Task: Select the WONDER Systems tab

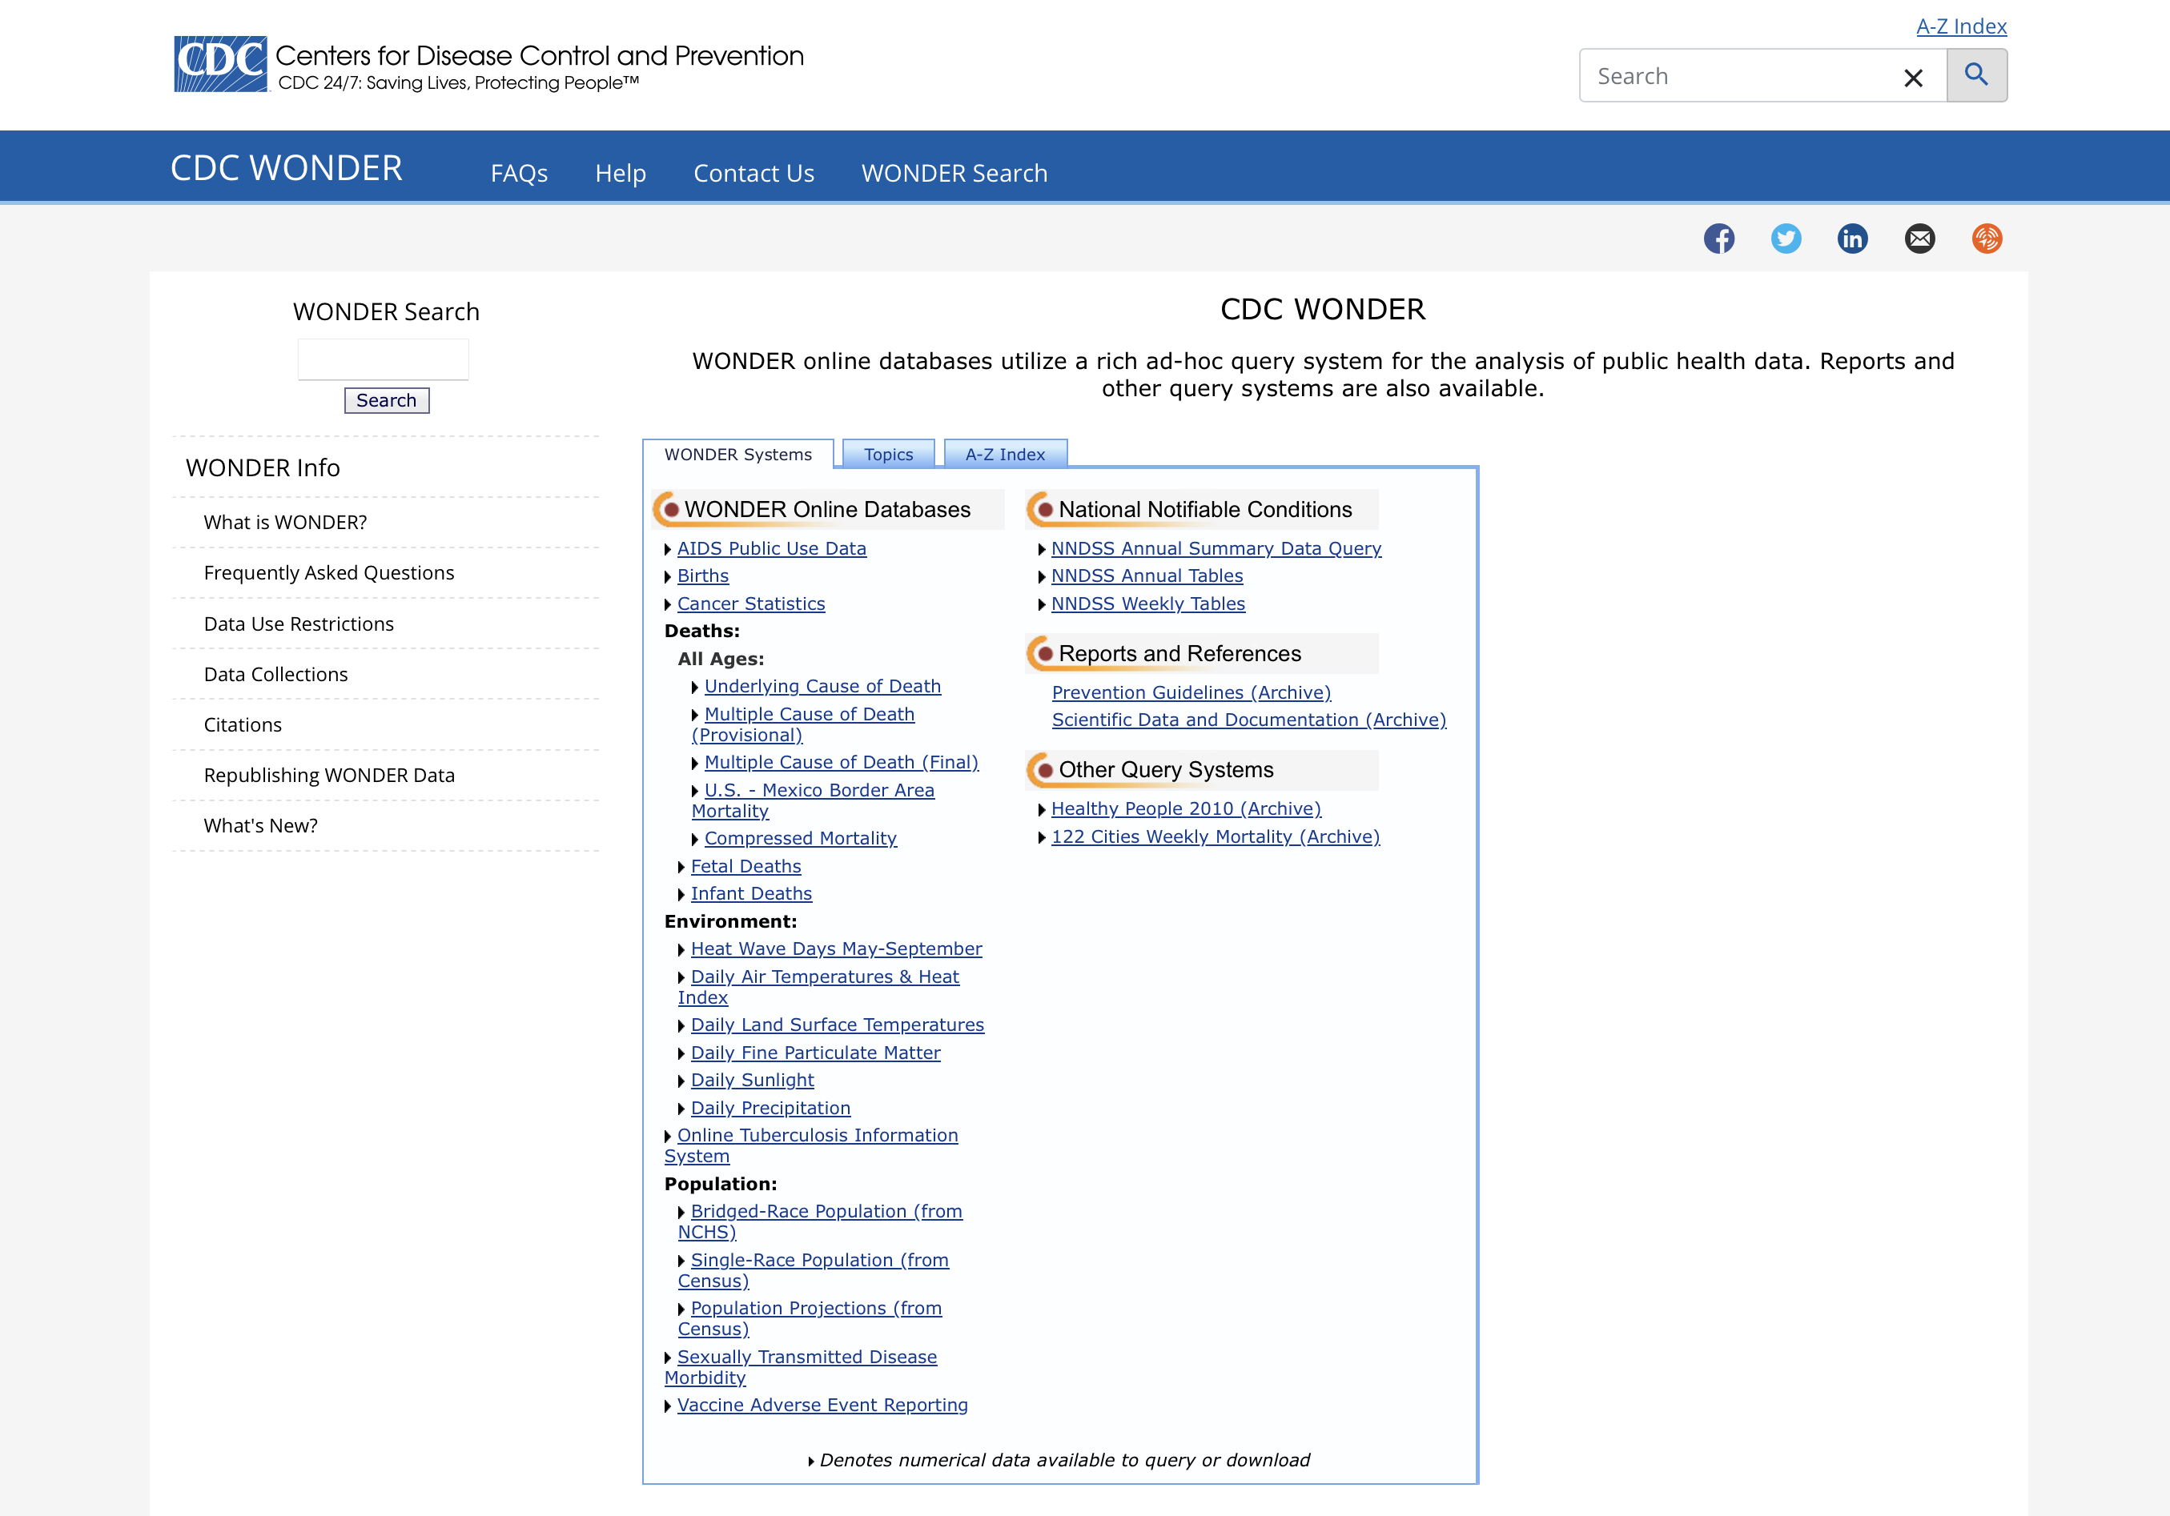Action: click(738, 455)
